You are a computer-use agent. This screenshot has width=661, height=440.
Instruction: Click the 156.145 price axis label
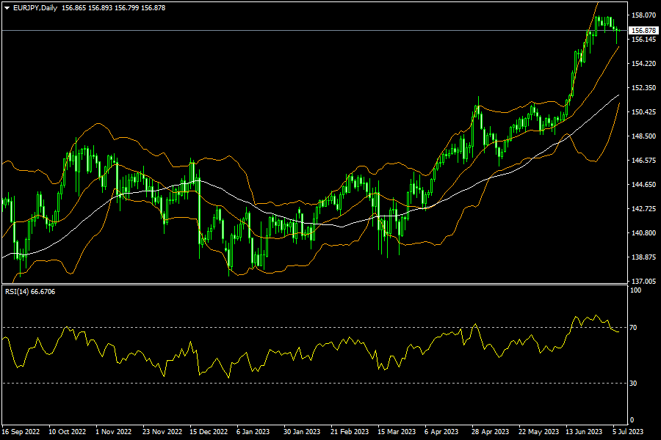click(x=643, y=40)
